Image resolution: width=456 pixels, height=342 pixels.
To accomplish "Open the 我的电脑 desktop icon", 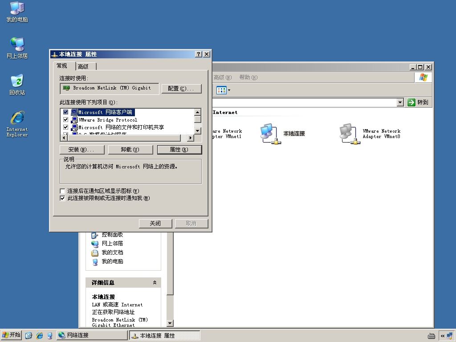I will tap(17, 12).
